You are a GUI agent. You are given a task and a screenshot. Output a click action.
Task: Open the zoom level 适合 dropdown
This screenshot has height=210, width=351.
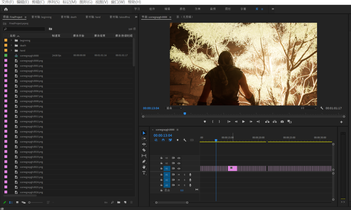click(174, 108)
